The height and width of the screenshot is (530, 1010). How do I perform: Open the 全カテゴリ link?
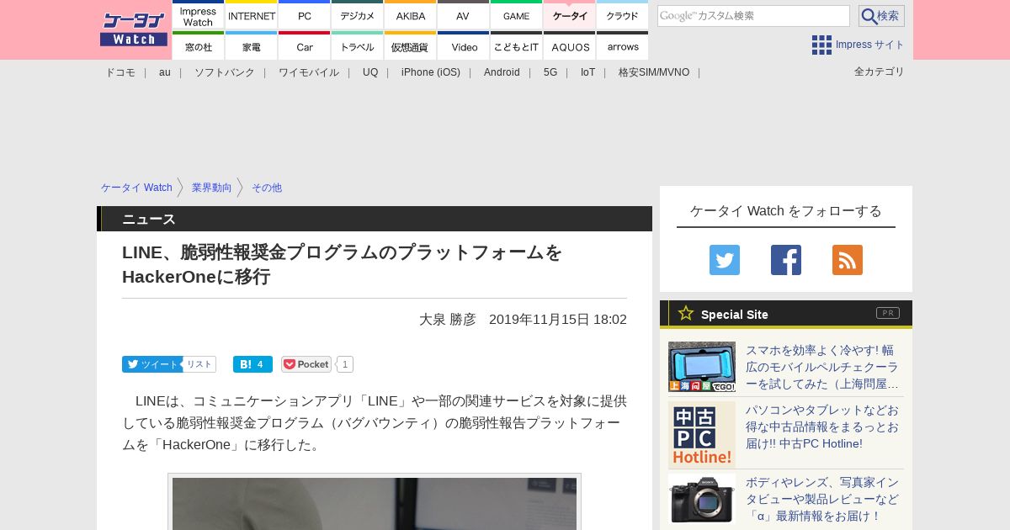(880, 72)
